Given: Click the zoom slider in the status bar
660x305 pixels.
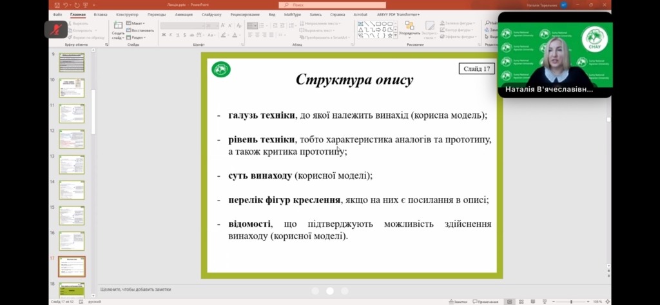Looking at the screenshot, I should pos(570,301).
